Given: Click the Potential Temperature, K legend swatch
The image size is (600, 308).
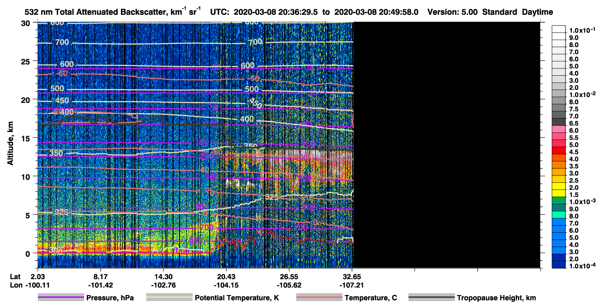Looking at the screenshot, I should (x=169, y=298).
